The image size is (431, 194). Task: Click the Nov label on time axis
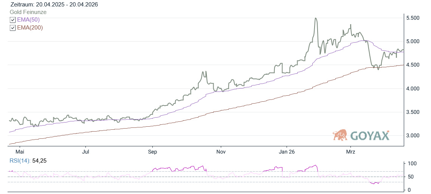[x=221, y=152]
